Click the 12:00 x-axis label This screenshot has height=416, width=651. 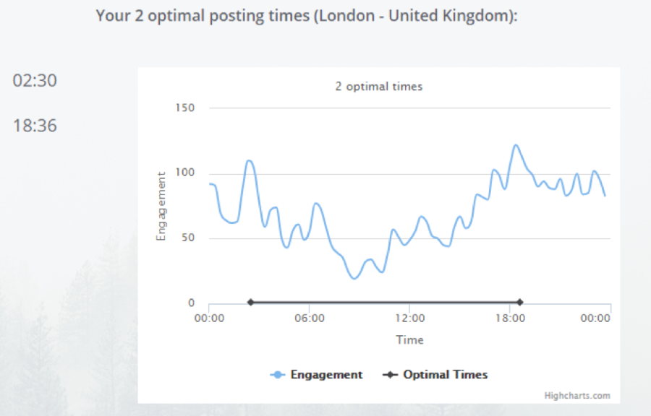pos(409,318)
